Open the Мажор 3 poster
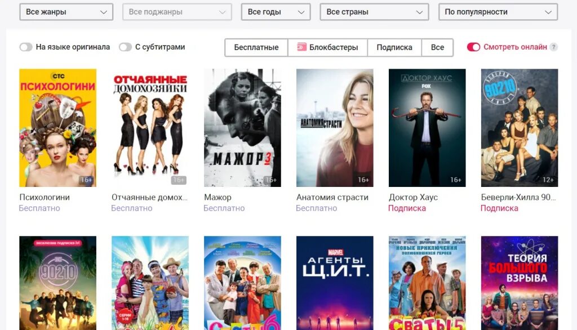Viewport: 577px width, 330px height. (x=242, y=128)
